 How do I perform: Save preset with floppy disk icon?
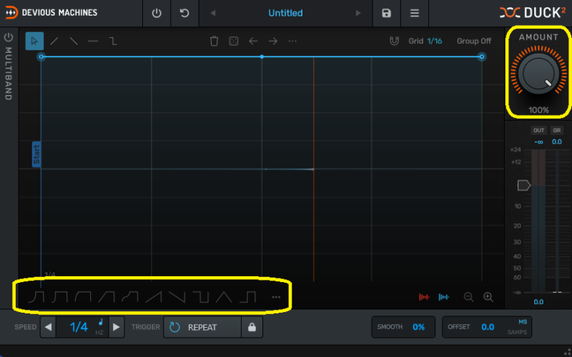387,14
